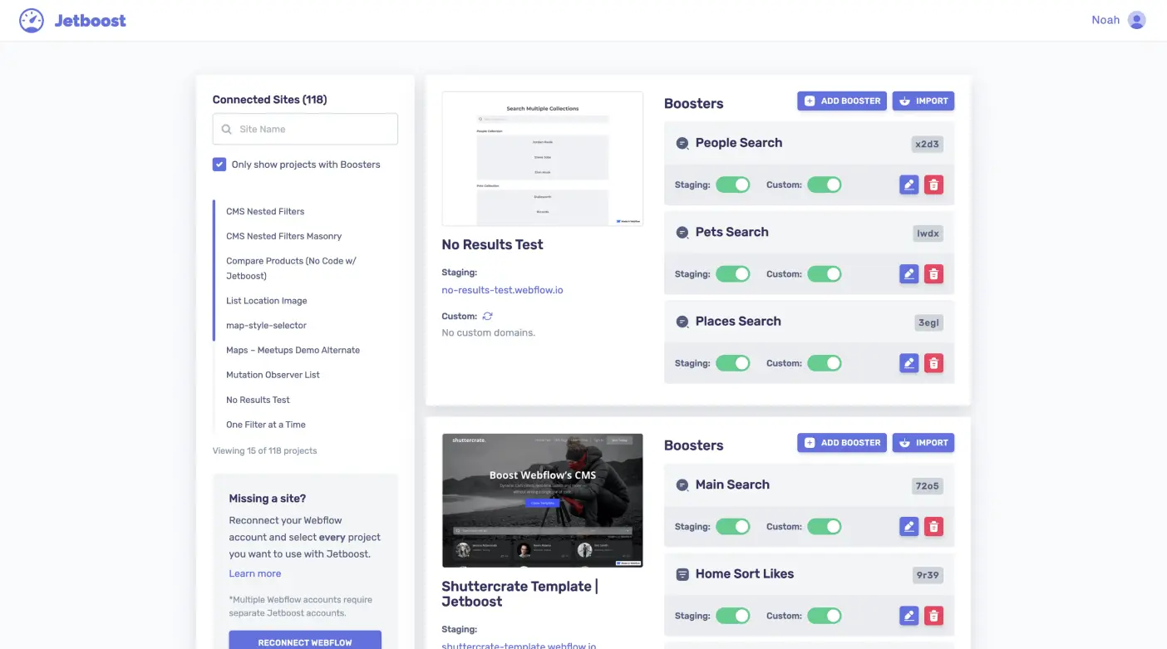Toggle Custom switch for People Search

[825, 184]
